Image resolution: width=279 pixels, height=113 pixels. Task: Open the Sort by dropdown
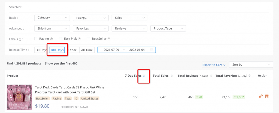[x=251, y=65]
